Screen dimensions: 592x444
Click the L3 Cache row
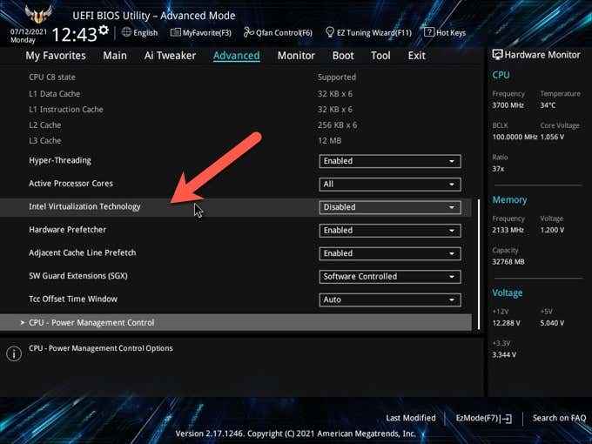tap(236, 140)
